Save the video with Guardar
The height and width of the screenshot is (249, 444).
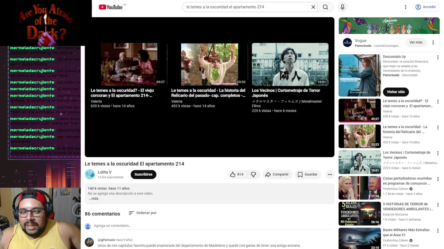(x=307, y=174)
